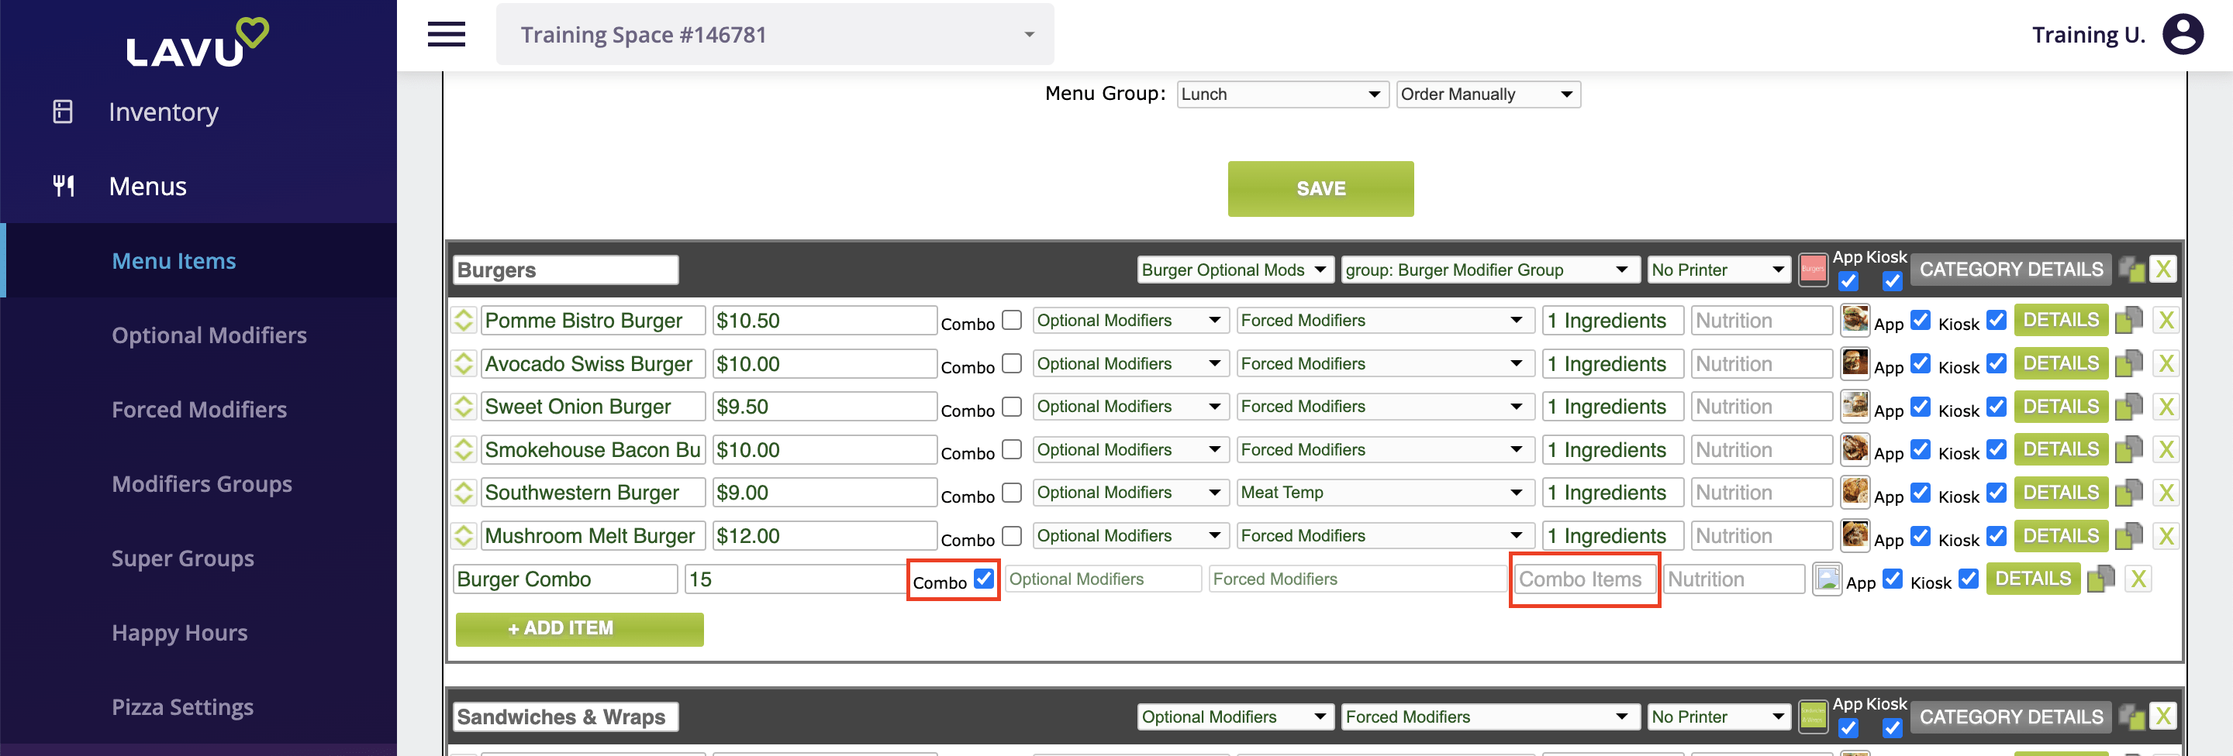Screen dimensions: 2233x756
Task: Uncheck App for Pomme Bistro Burger
Action: pyautogui.click(x=1921, y=320)
